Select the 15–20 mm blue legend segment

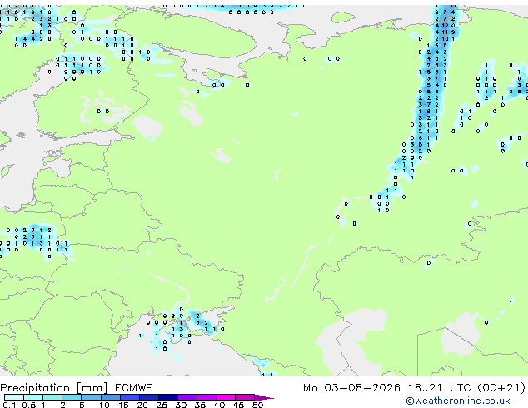tap(129, 397)
